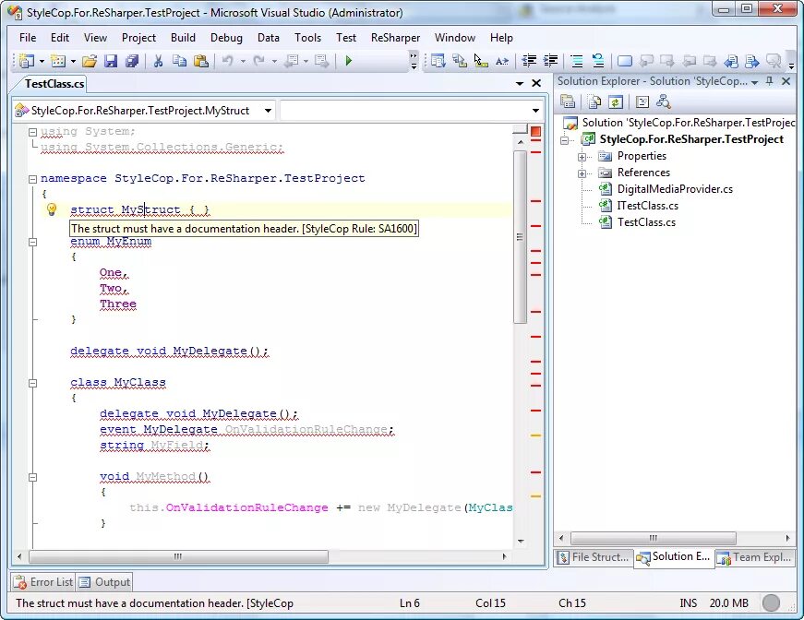
Task: Toggle INS overwrite mode in status bar
Action: (688, 602)
